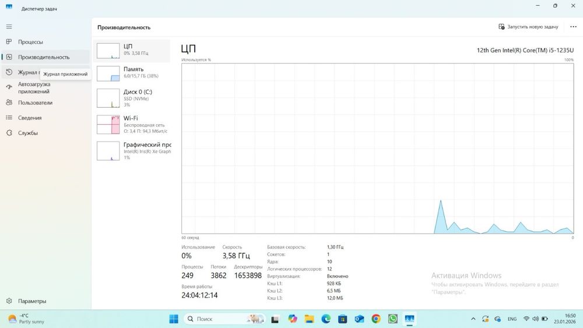Open WhatsApp from the taskbar
This screenshot has height=328, width=583.
tap(392, 319)
